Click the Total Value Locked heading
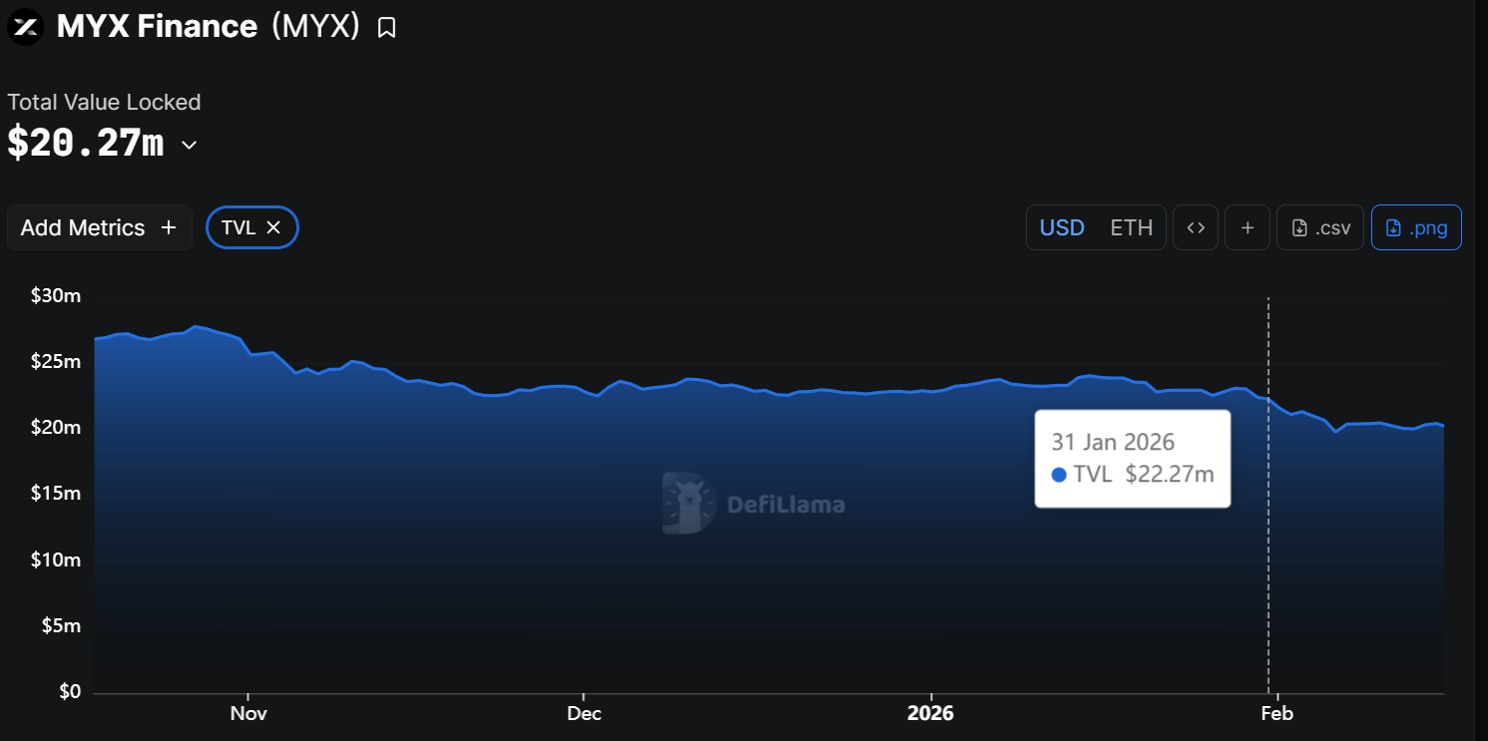Image resolution: width=1488 pixels, height=741 pixels. pos(104,102)
